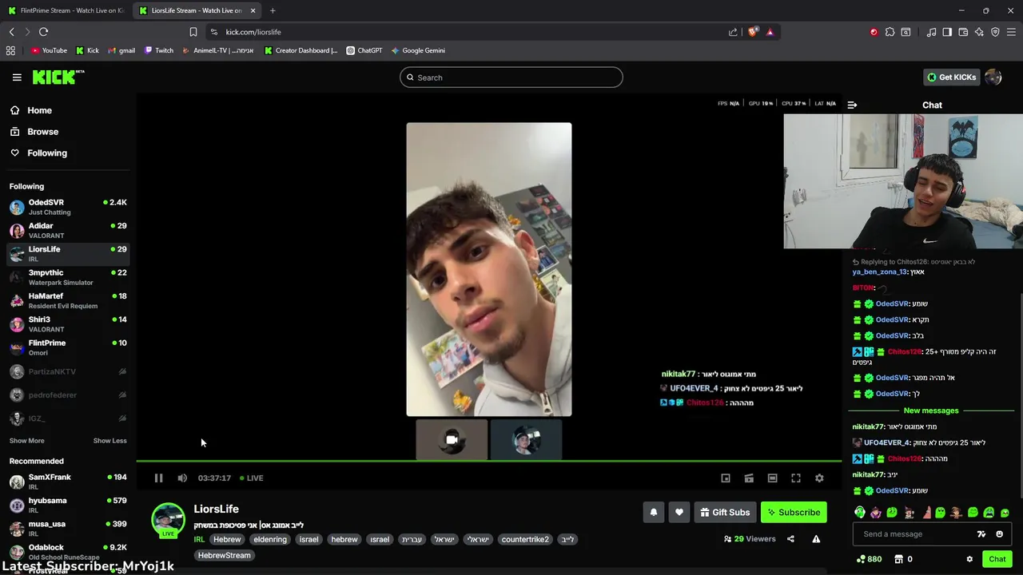Reload the page

[x=43, y=32]
